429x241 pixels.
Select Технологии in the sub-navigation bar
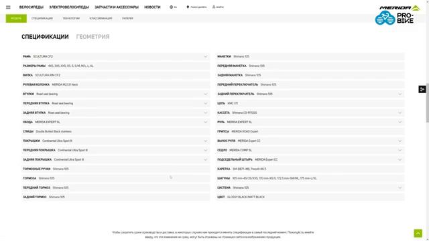click(x=71, y=18)
